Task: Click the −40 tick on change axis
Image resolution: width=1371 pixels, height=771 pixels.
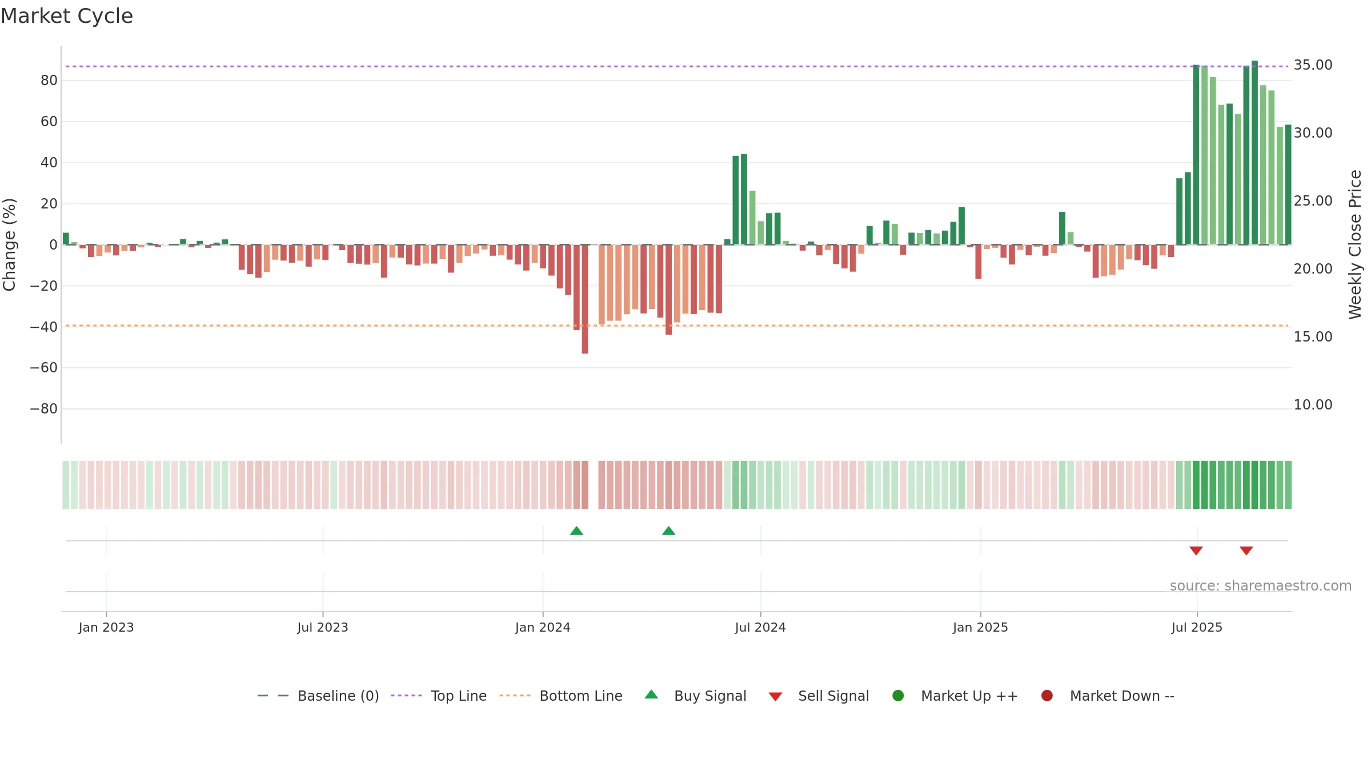Action: (x=43, y=327)
